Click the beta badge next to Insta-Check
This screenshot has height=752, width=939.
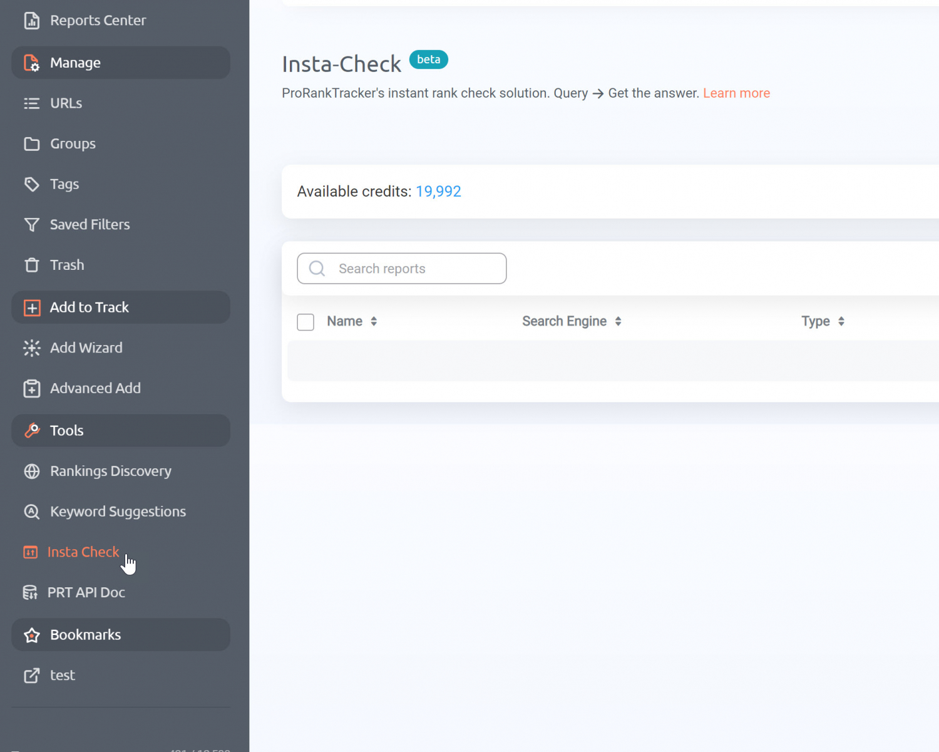click(429, 59)
